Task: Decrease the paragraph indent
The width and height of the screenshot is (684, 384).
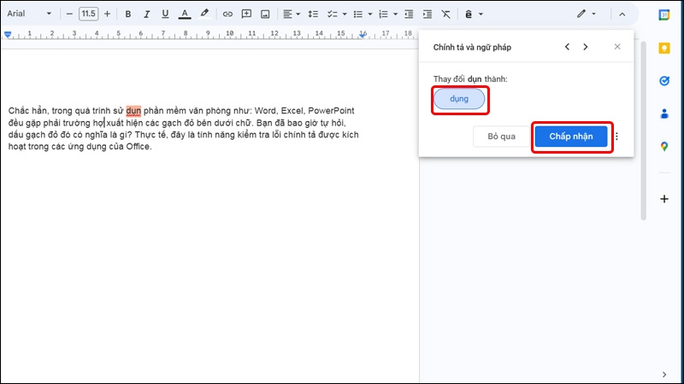Action: (x=409, y=14)
